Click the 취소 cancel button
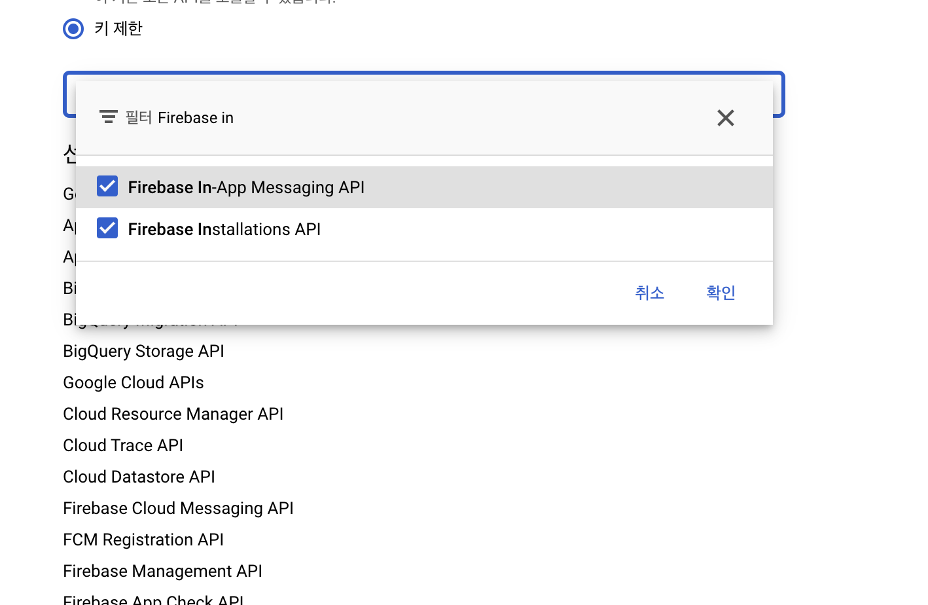Viewport: 928px width, 605px height. 649,293
